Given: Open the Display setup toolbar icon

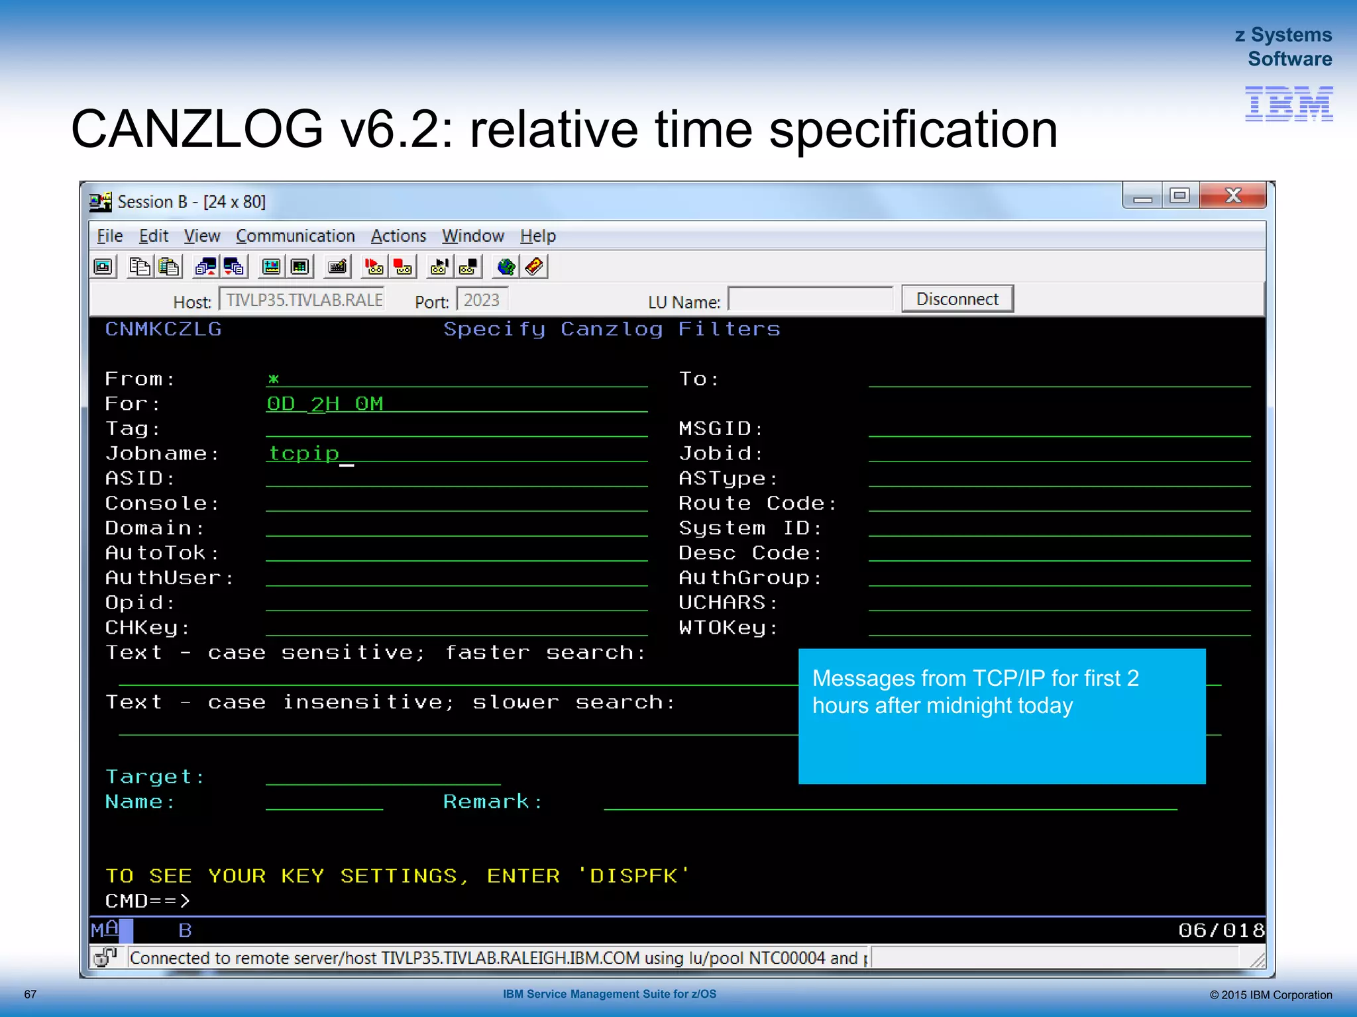Looking at the screenshot, I should coord(271,267).
